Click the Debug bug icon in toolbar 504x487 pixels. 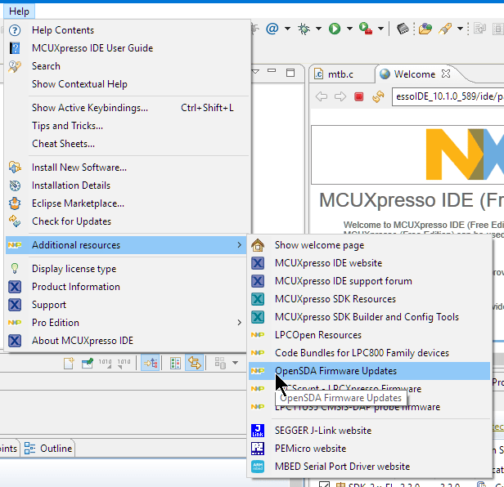pos(304,29)
